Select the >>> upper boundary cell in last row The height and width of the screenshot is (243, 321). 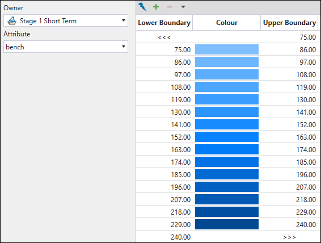click(289, 237)
